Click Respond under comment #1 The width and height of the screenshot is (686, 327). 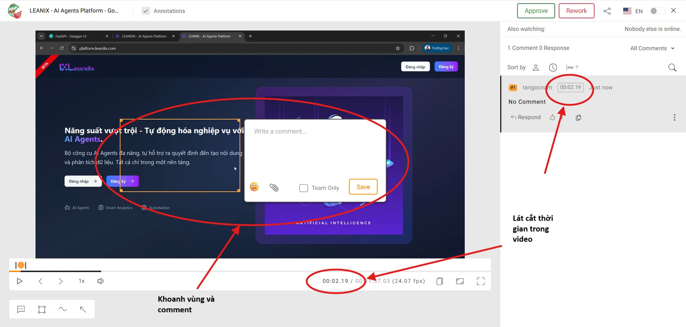[526, 117]
